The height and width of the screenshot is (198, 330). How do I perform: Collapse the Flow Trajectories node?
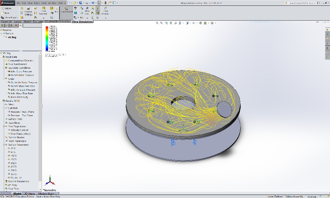(3, 126)
